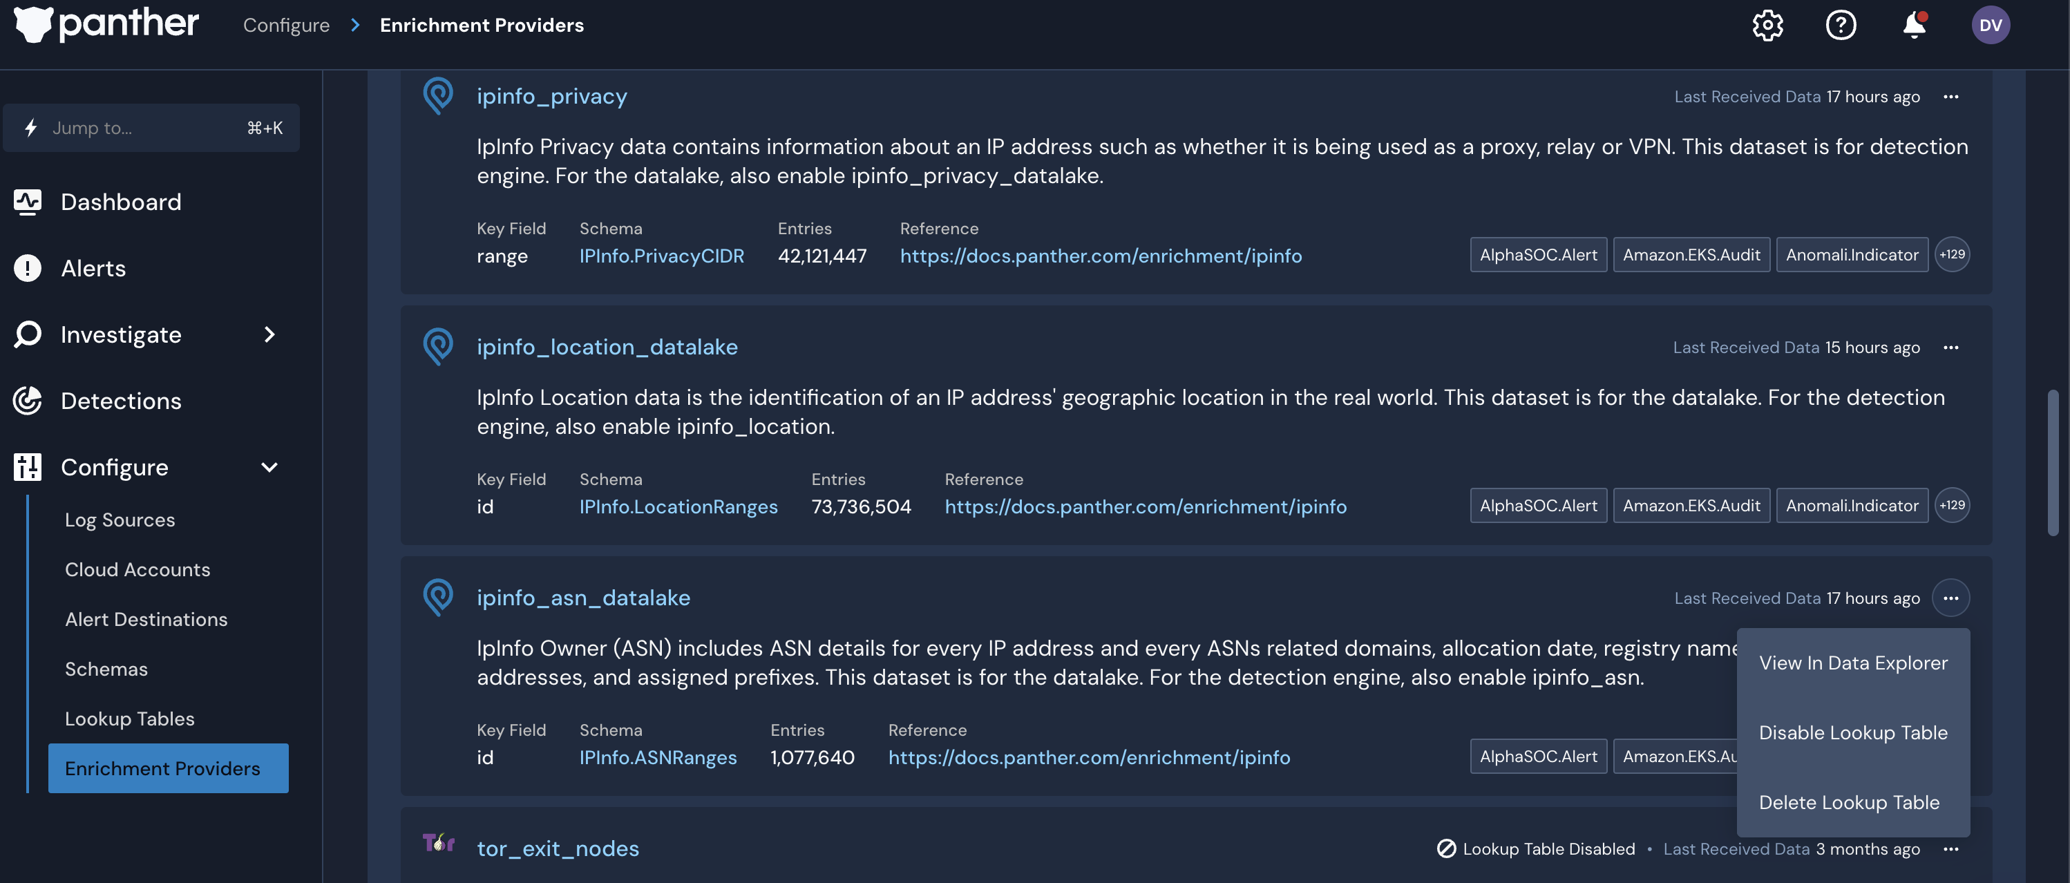Click the Tor icon beside tor_exit_nodes
The height and width of the screenshot is (883, 2070).
pos(438,844)
